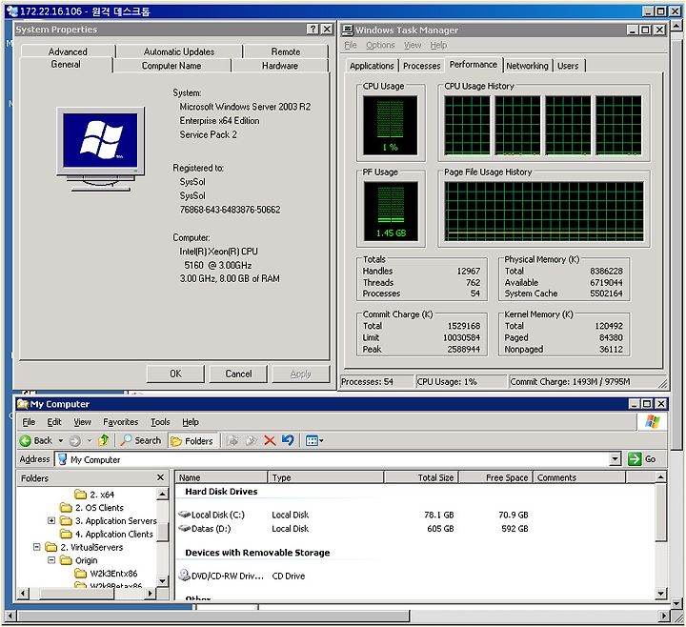
Task: Click the Copy To toolbar icon
Action: (252, 440)
